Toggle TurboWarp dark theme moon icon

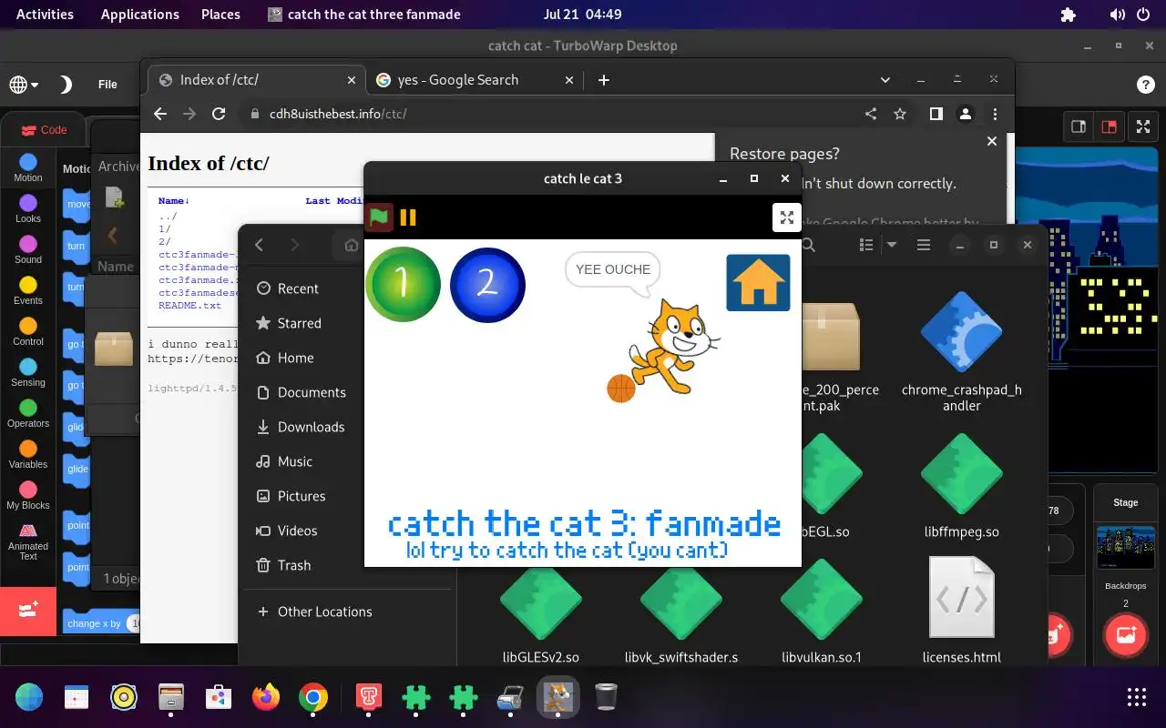pos(66,85)
